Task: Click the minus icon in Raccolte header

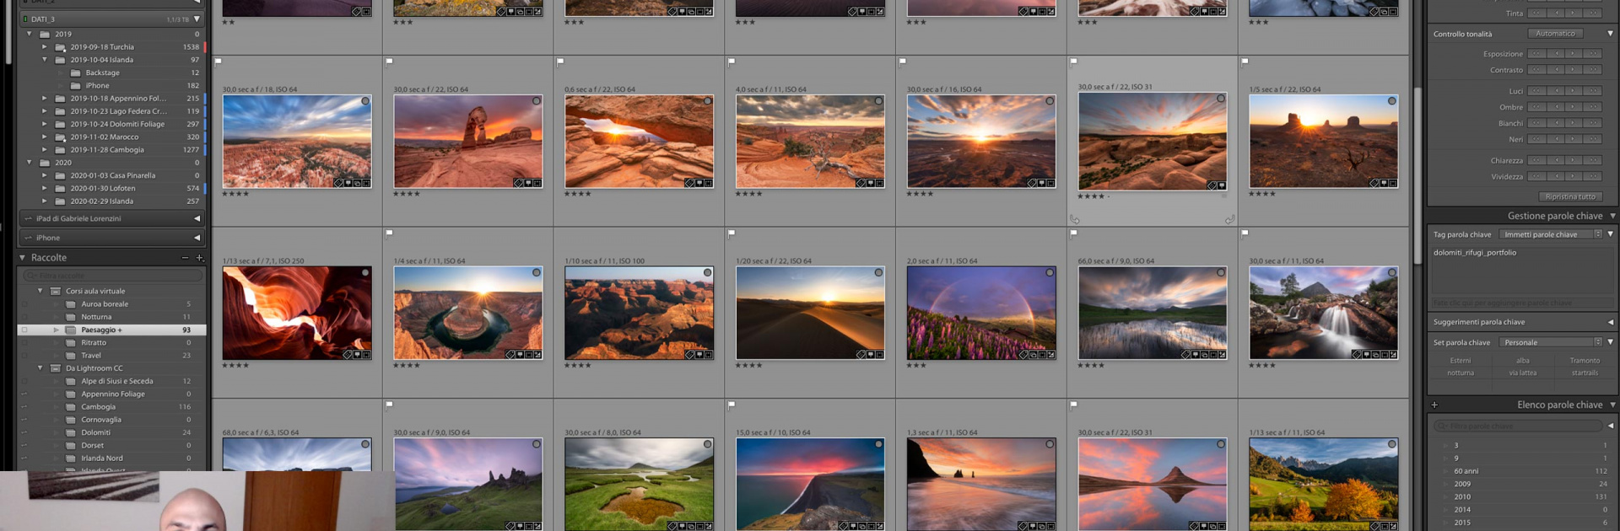Action: pyautogui.click(x=185, y=258)
